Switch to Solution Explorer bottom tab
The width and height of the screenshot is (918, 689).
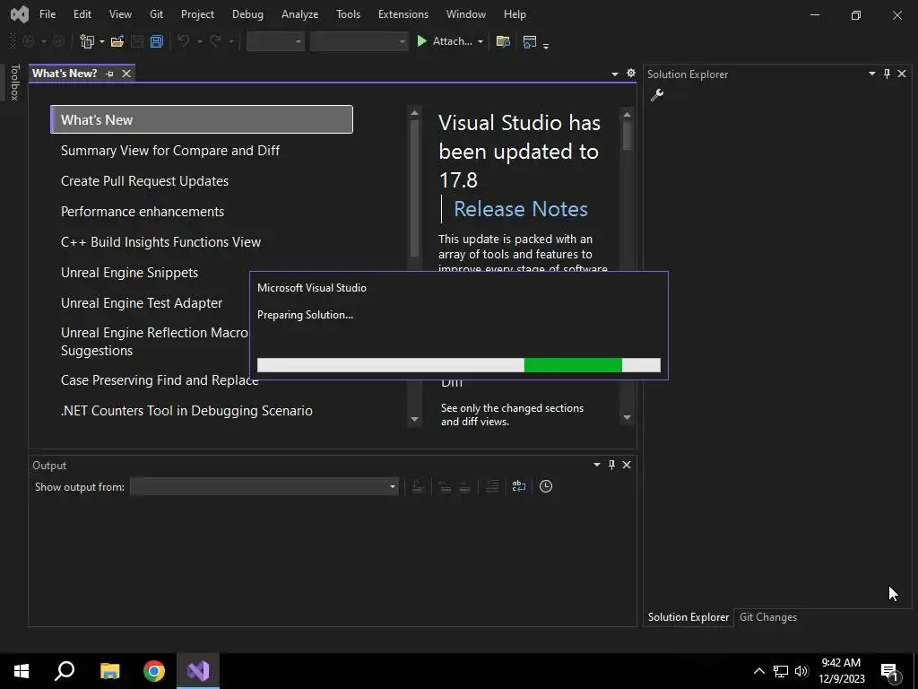pyautogui.click(x=688, y=617)
